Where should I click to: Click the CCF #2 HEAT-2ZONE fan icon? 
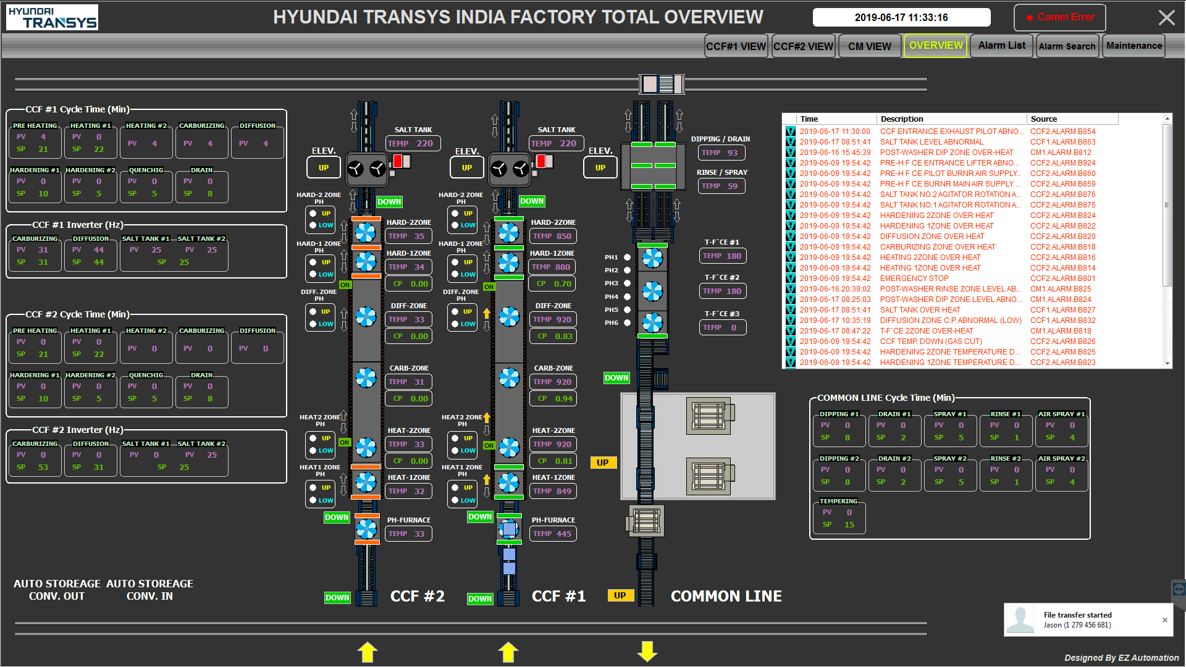click(366, 447)
